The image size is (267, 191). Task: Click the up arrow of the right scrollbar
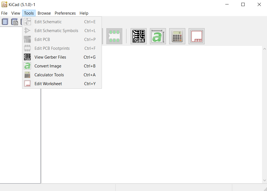[x=265, y=48]
